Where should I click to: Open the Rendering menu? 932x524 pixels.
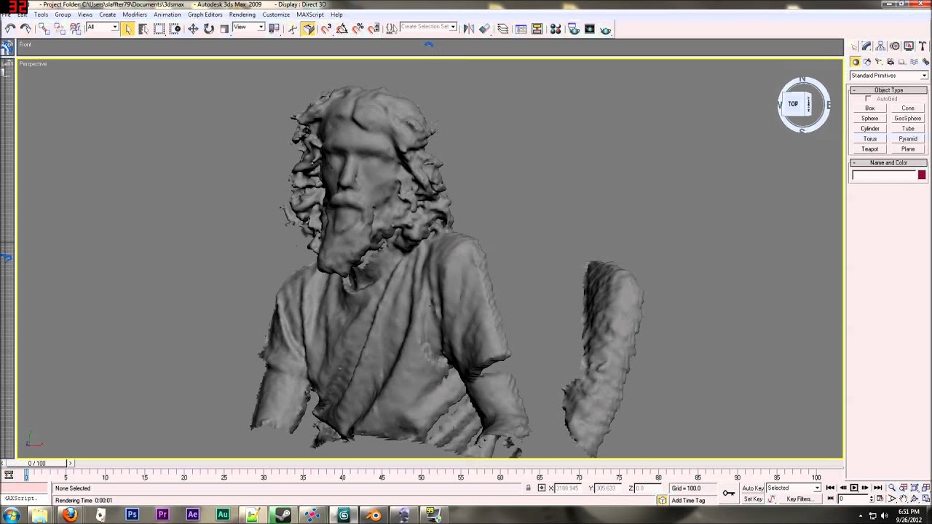(x=242, y=15)
